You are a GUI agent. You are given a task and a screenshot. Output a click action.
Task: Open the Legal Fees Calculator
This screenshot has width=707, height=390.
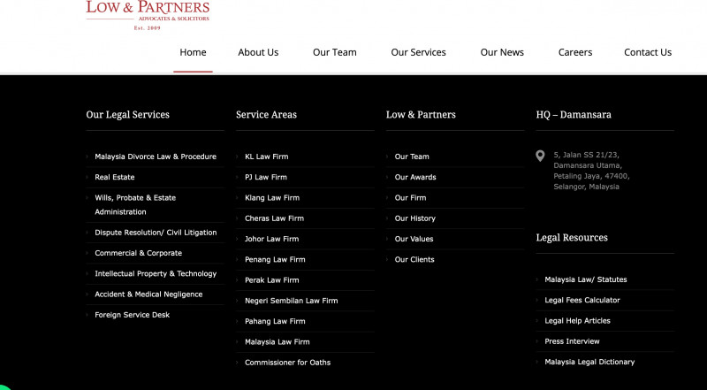point(582,300)
